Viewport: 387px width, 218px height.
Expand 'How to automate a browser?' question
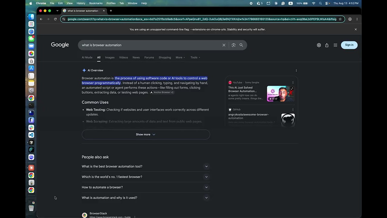[146, 187]
